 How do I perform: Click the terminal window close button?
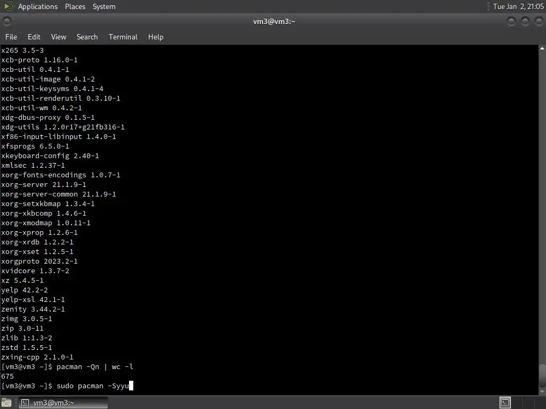(539, 21)
